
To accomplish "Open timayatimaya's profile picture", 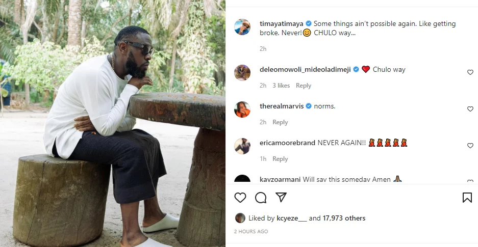I will 242,27.
